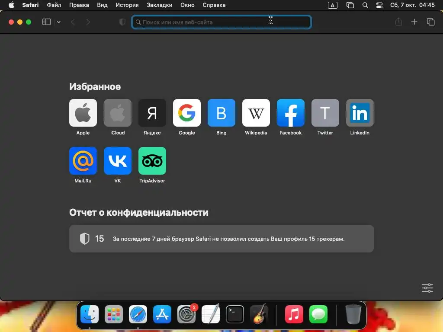Open GarageBand from the Dock
Viewport: 443px width, 332px height.
pyautogui.click(x=259, y=314)
